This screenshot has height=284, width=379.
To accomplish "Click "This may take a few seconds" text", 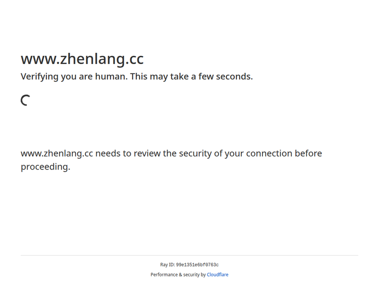I will click(x=191, y=77).
